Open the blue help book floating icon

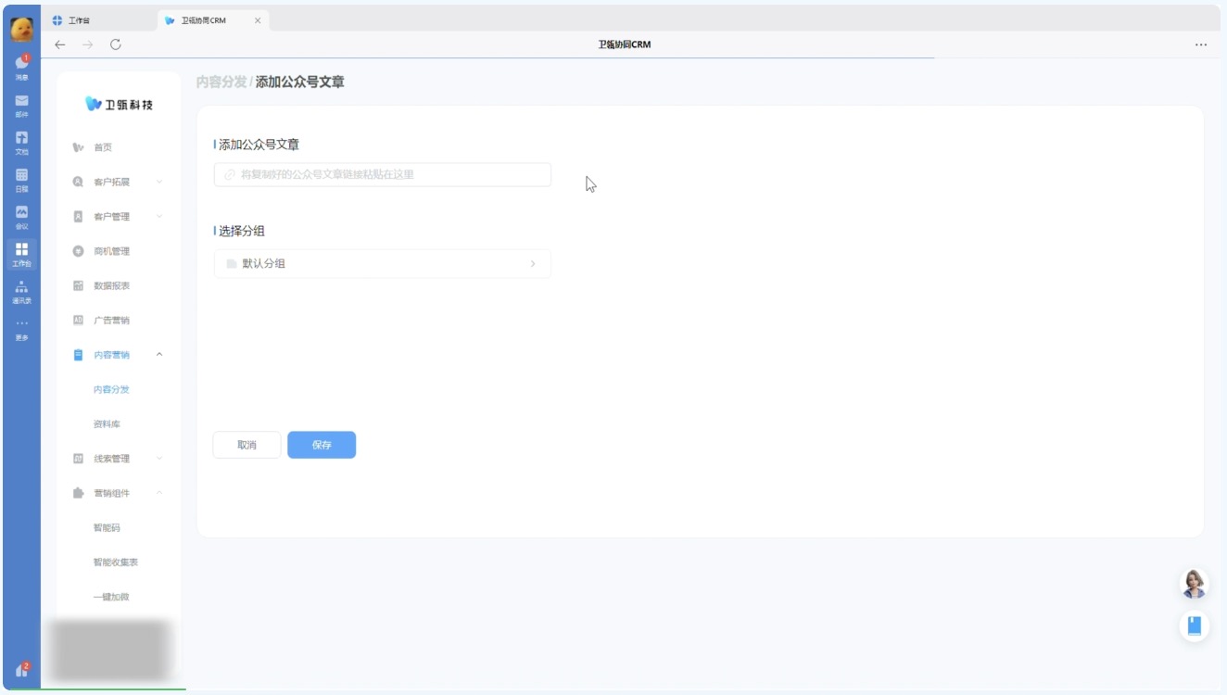coord(1194,625)
